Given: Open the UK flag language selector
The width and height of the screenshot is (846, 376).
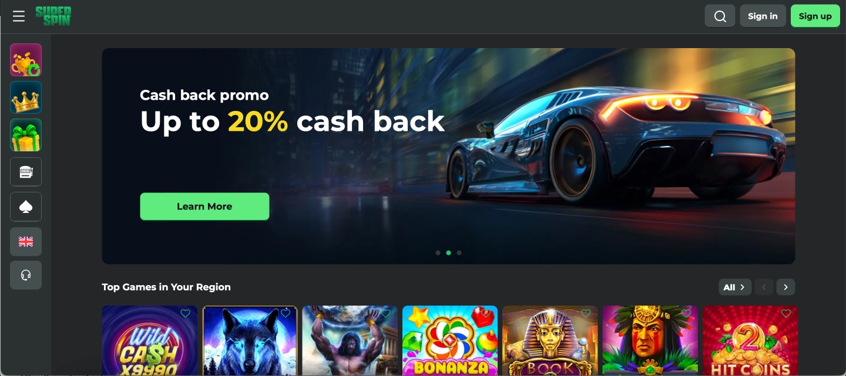Looking at the screenshot, I should (x=26, y=242).
